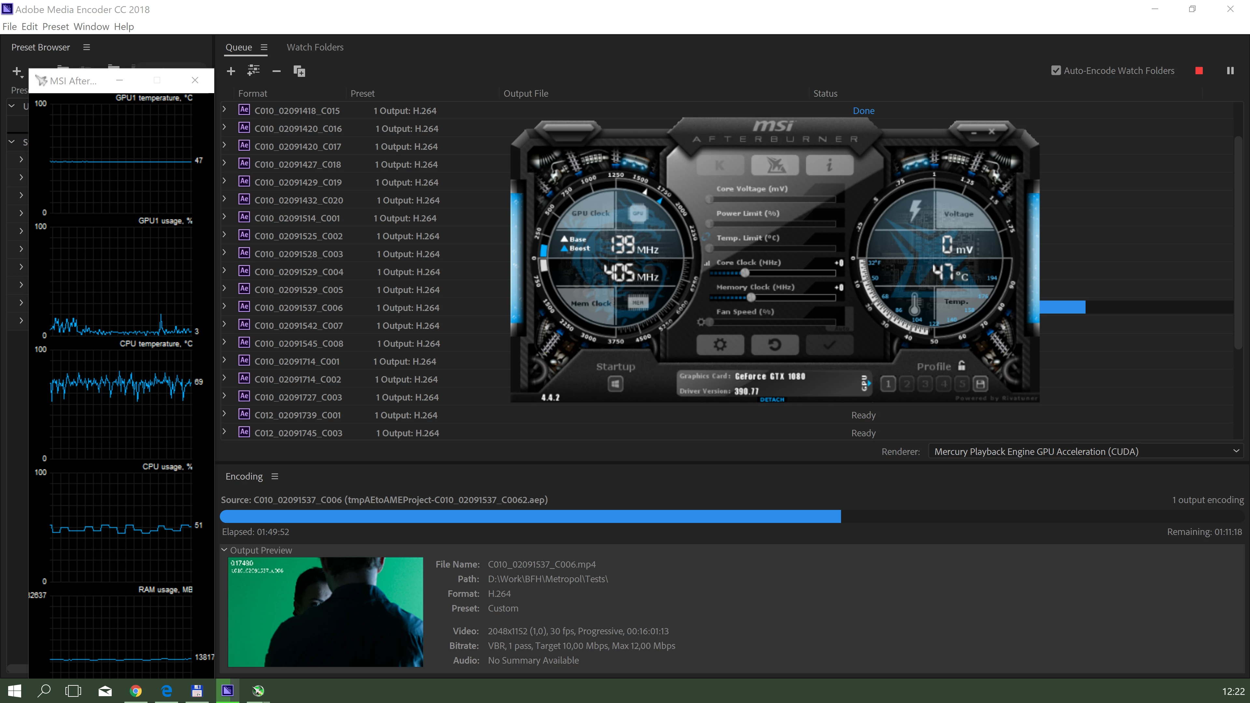
Task: Toggle the Afterburner profile lock icon
Action: tap(962, 366)
